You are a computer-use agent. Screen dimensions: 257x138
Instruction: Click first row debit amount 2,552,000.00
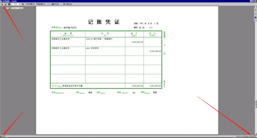click(137, 42)
